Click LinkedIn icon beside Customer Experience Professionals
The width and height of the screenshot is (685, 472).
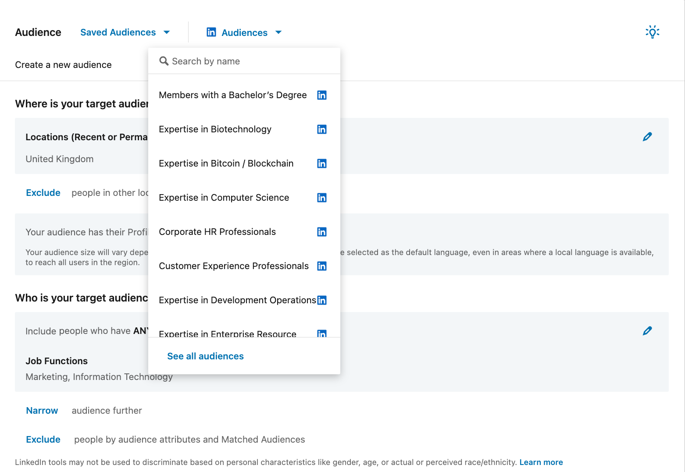click(322, 266)
